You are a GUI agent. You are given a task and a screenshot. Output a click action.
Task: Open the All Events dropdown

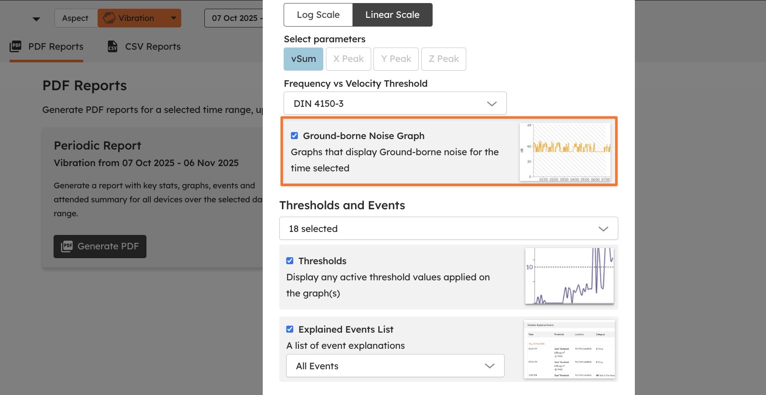[395, 366]
